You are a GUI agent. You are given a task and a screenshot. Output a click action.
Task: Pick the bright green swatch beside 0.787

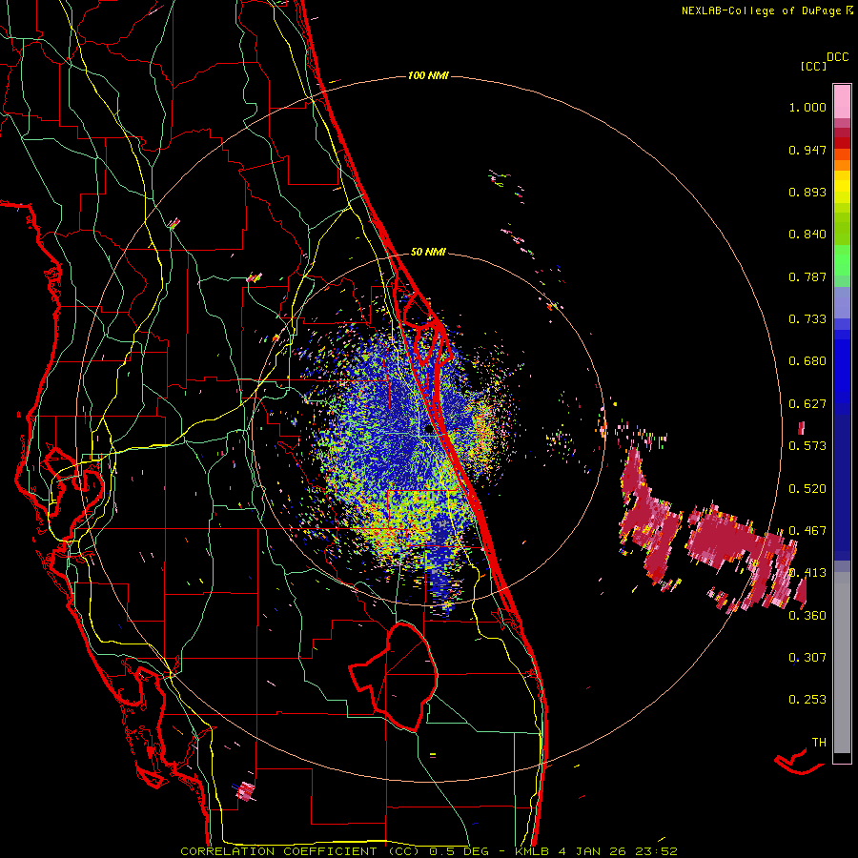click(x=842, y=265)
